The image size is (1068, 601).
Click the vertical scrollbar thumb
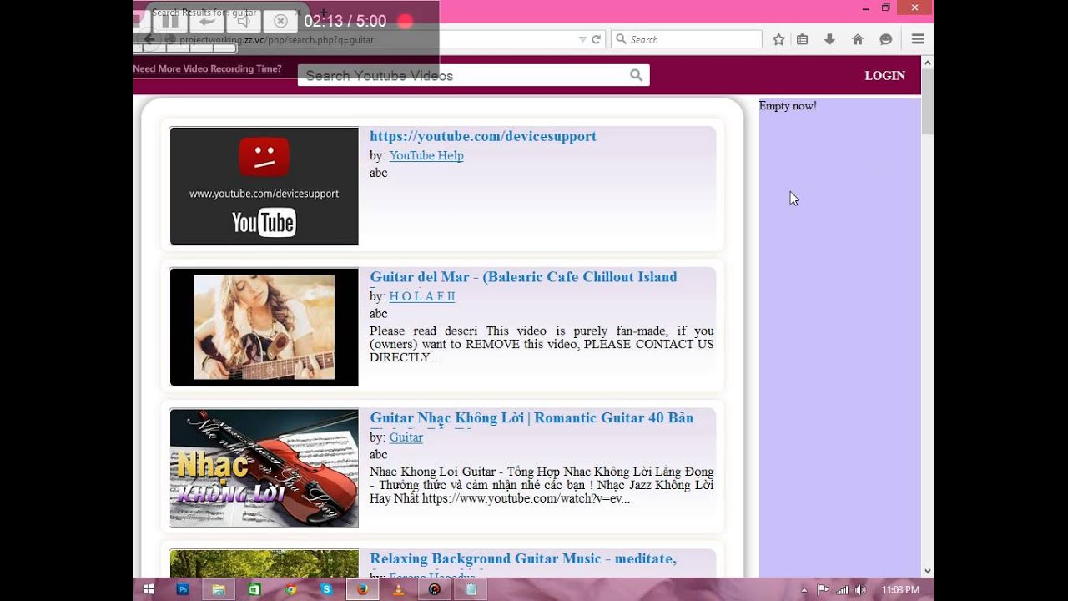point(928,102)
